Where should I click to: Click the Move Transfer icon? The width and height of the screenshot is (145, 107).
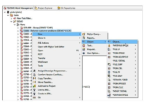click(x=35, y=82)
